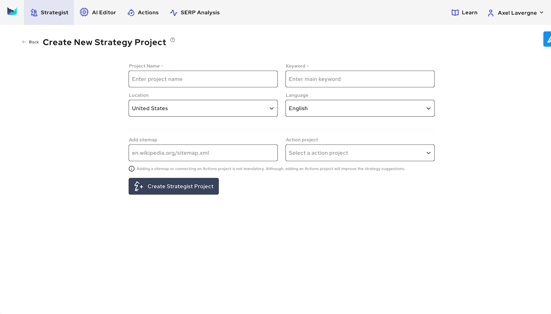Screen dimensions: 551x314
Task: Click the AI Editor chip icon
Action: tap(84, 12)
